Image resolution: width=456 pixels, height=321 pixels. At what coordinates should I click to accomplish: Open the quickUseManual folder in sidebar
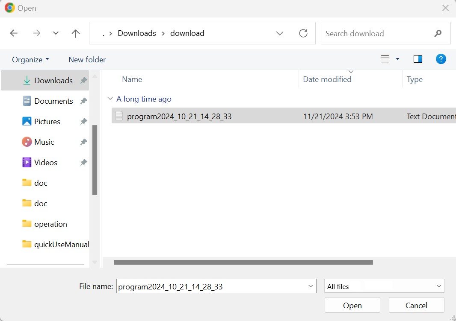click(45, 244)
